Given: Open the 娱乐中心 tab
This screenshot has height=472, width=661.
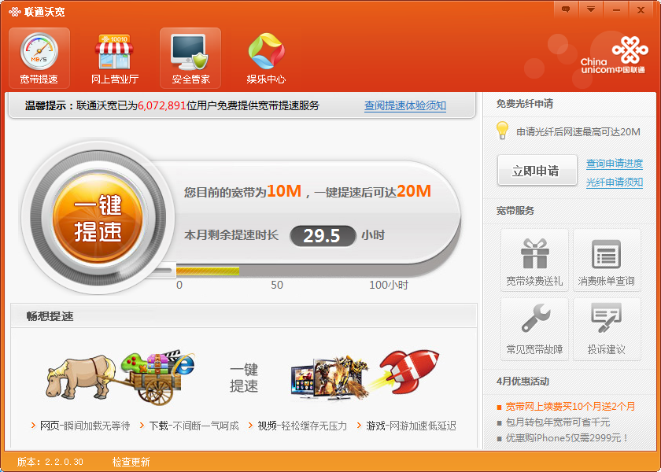Looking at the screenshot, I should (266, 58).
